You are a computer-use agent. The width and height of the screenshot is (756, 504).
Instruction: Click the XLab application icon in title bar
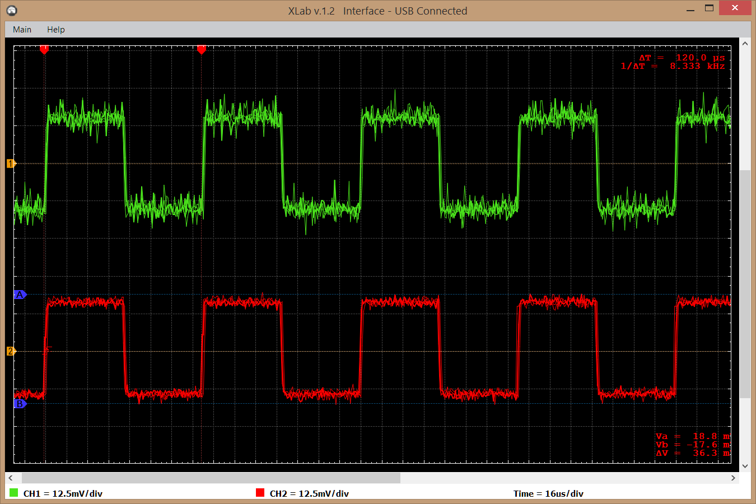pyautogui.click(x=12, y=11)
